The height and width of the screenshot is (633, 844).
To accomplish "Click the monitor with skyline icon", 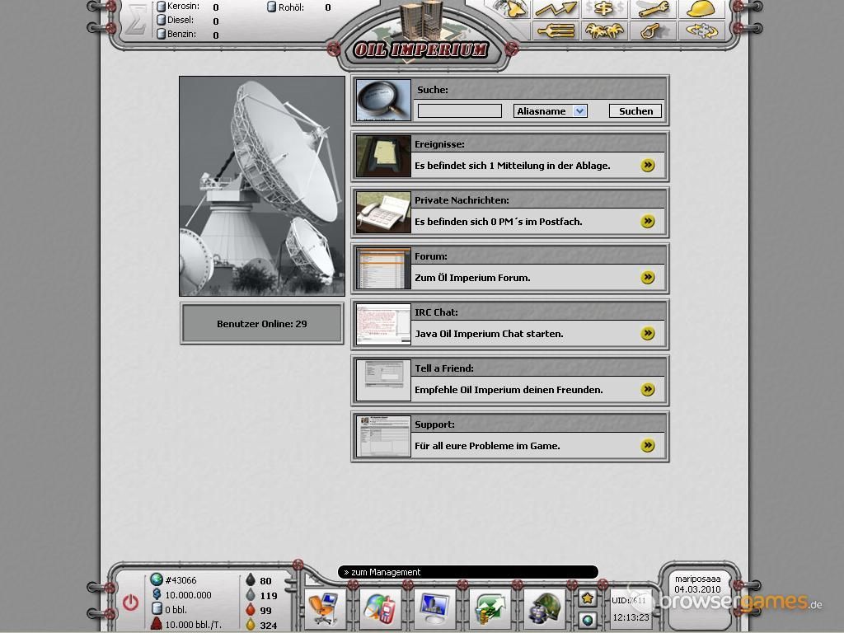I will pos(434,607).
